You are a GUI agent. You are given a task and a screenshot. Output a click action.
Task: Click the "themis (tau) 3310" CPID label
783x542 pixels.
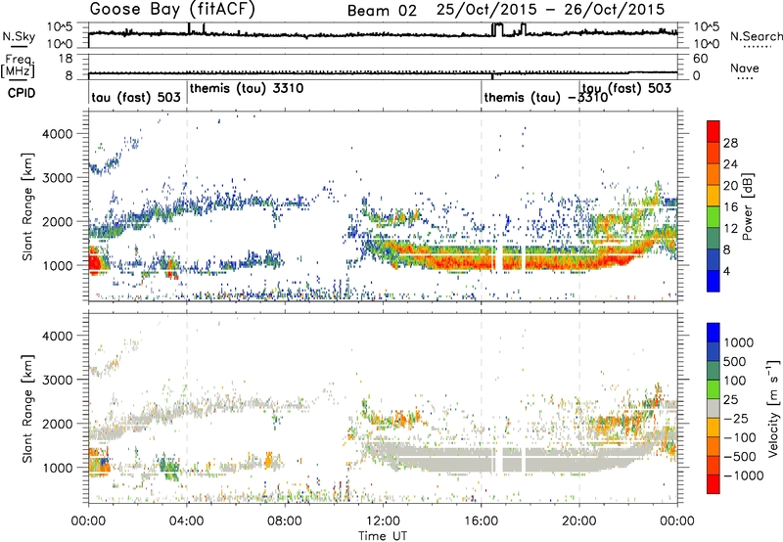pos(247,88)
